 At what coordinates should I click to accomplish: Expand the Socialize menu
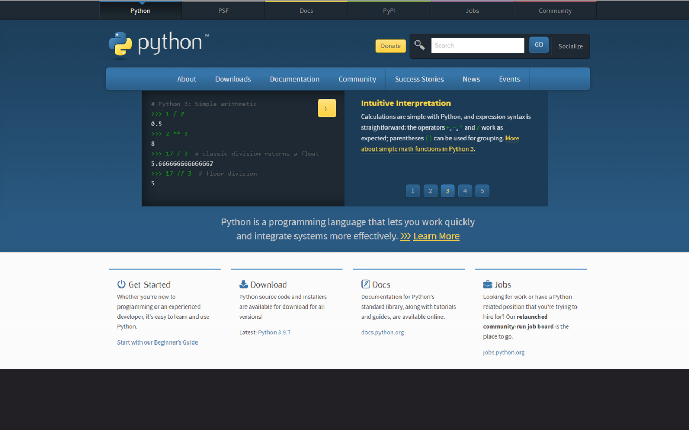[x=571, y=46]
